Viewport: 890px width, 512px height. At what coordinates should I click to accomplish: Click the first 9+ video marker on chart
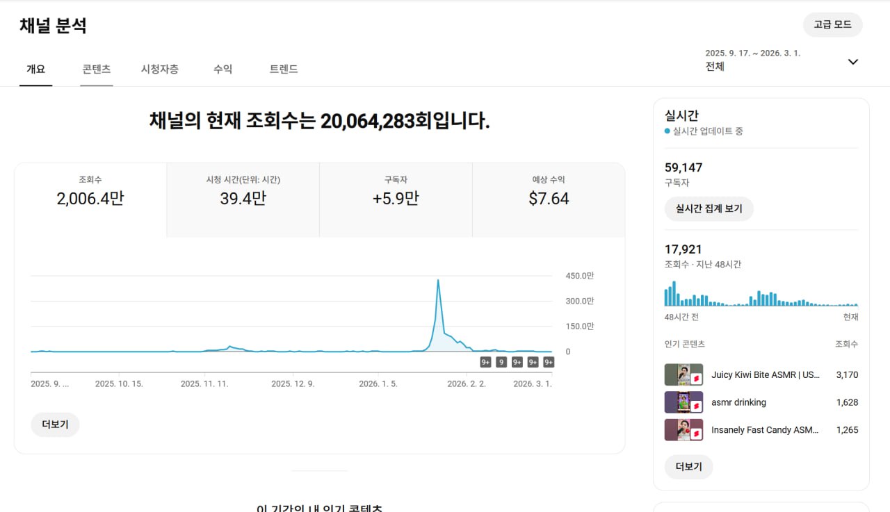click(485, 362)
